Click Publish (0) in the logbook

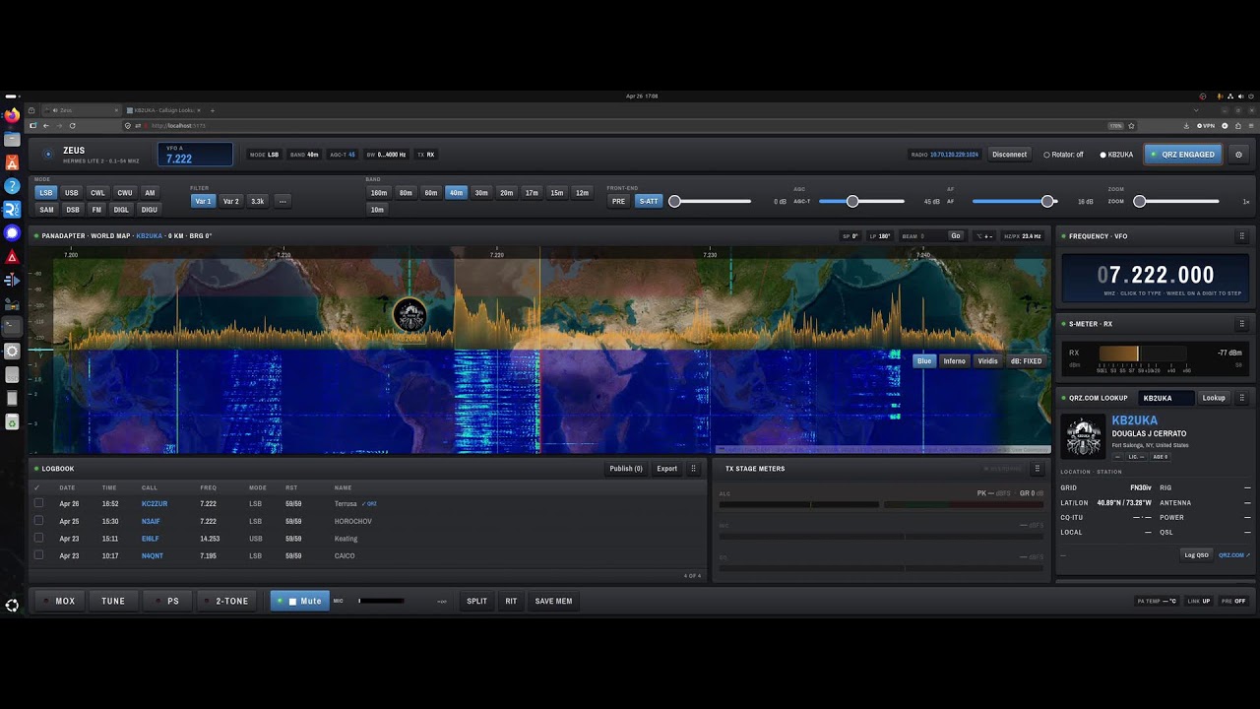coord(626,469)
